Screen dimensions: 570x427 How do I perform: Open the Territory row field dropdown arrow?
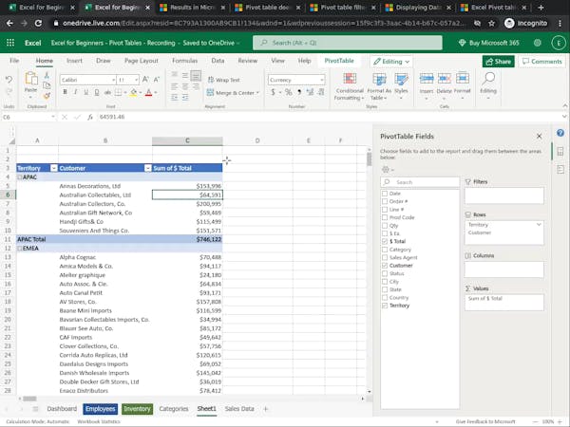coord(539,225)
